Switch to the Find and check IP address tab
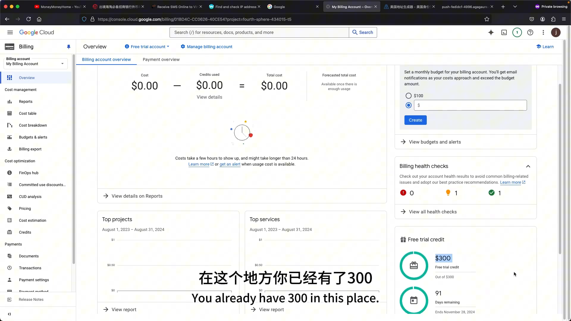571x321 pixels. pyautogui.click(x=235, y=7)
